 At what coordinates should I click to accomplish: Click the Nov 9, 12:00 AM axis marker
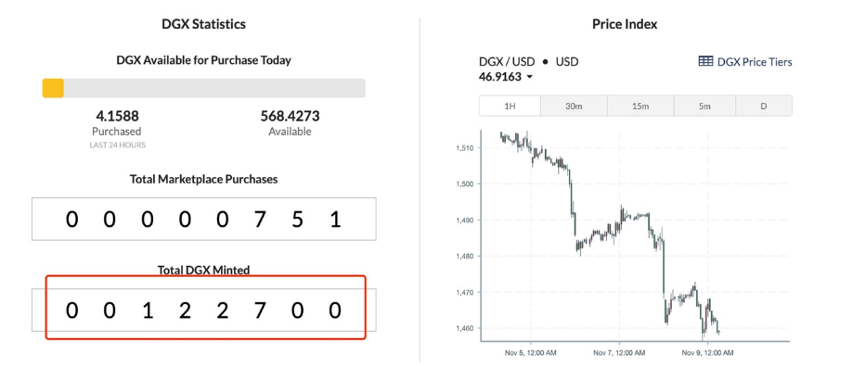[708, 353]
